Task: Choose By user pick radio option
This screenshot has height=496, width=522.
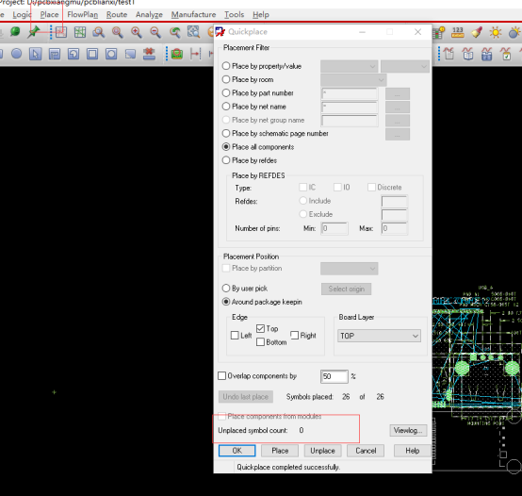Action: click(226, 289)
